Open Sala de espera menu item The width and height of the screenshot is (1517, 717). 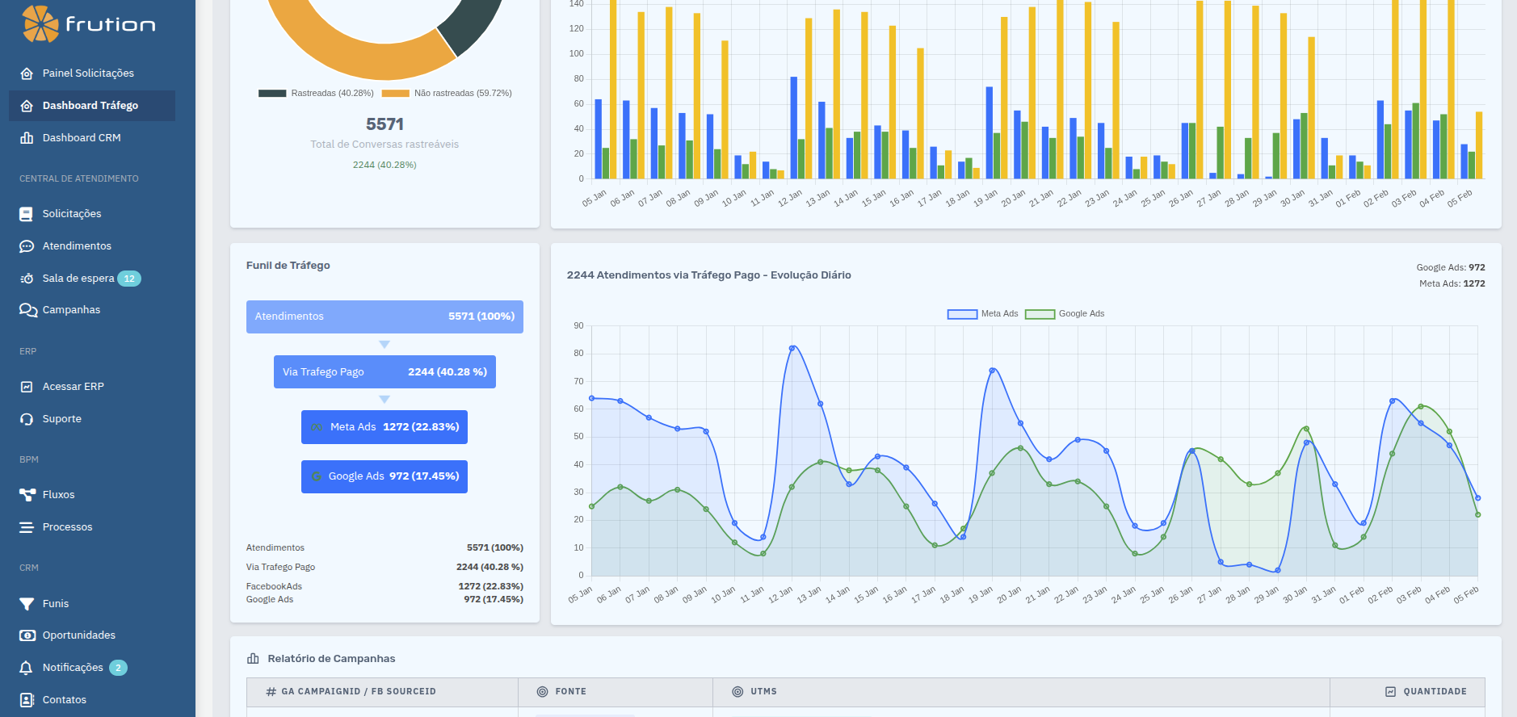pyautogui.click(x=78, y=279)
